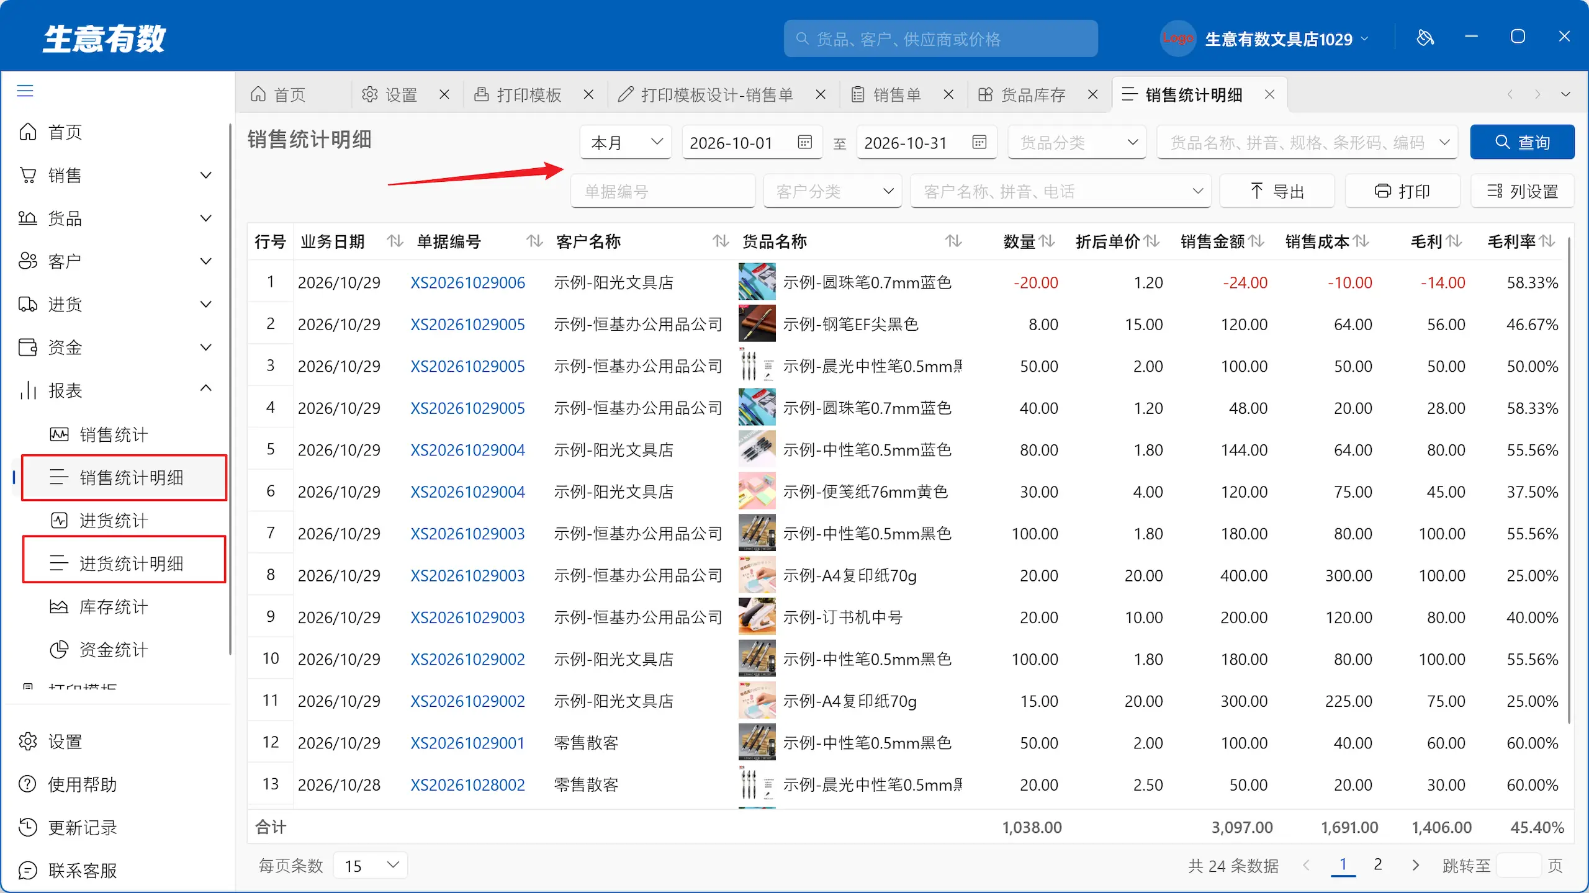Close the 货品库存 tab
Image resolution: width=1589 pixels, height=893 pixels.
pyautogui.click(x=1093, y=94)
